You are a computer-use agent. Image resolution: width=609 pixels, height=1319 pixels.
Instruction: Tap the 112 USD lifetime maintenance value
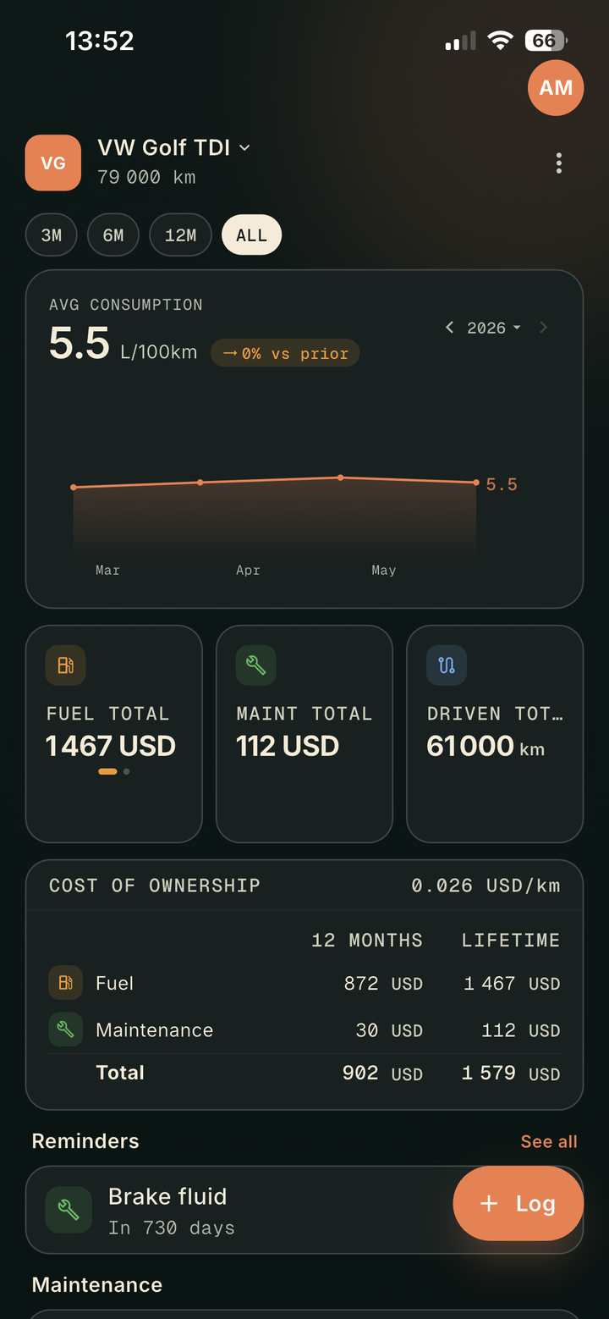(x=521, y=1030)
